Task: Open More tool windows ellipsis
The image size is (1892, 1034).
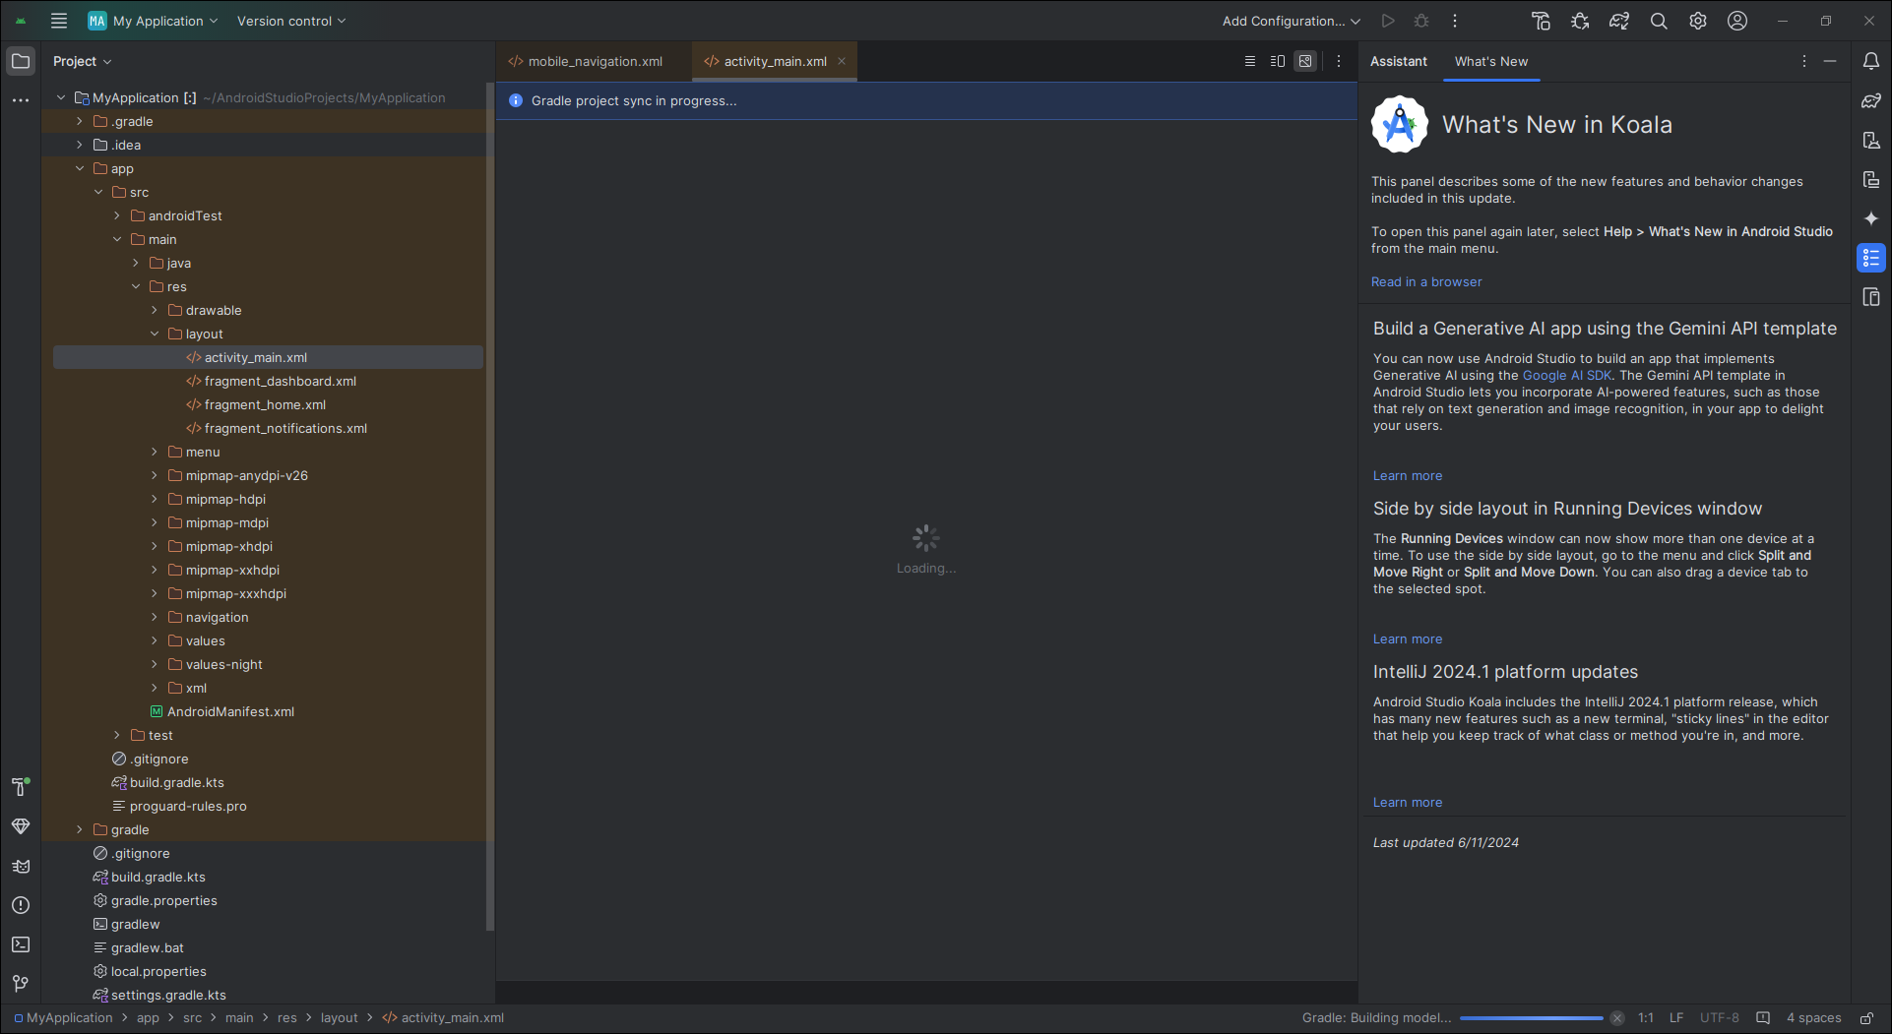Action: (x=21, y=100)
